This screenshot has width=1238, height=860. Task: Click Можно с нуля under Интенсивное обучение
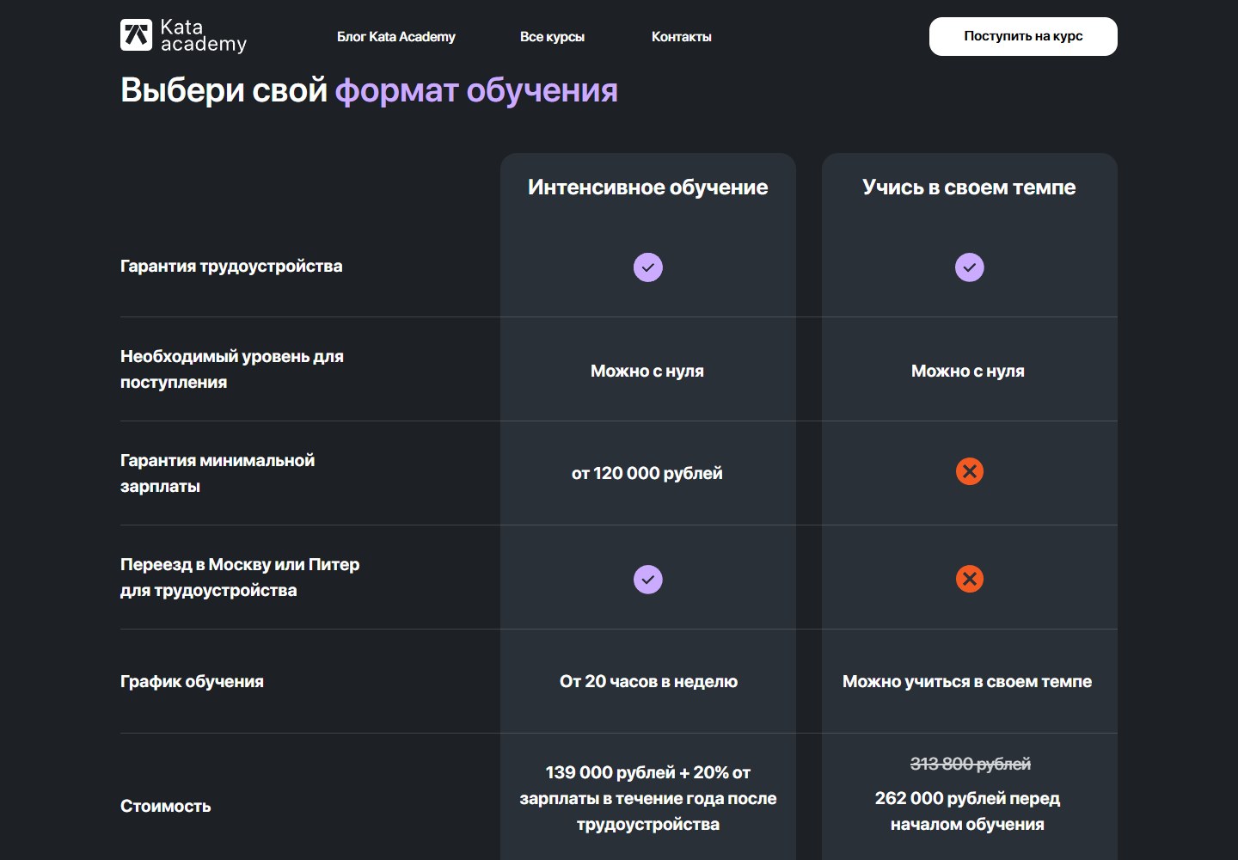(647, 372)
